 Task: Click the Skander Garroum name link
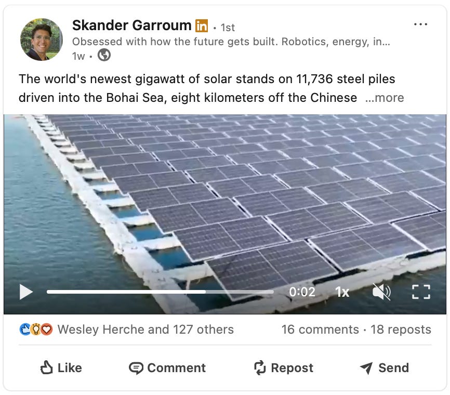coord(132,25)
